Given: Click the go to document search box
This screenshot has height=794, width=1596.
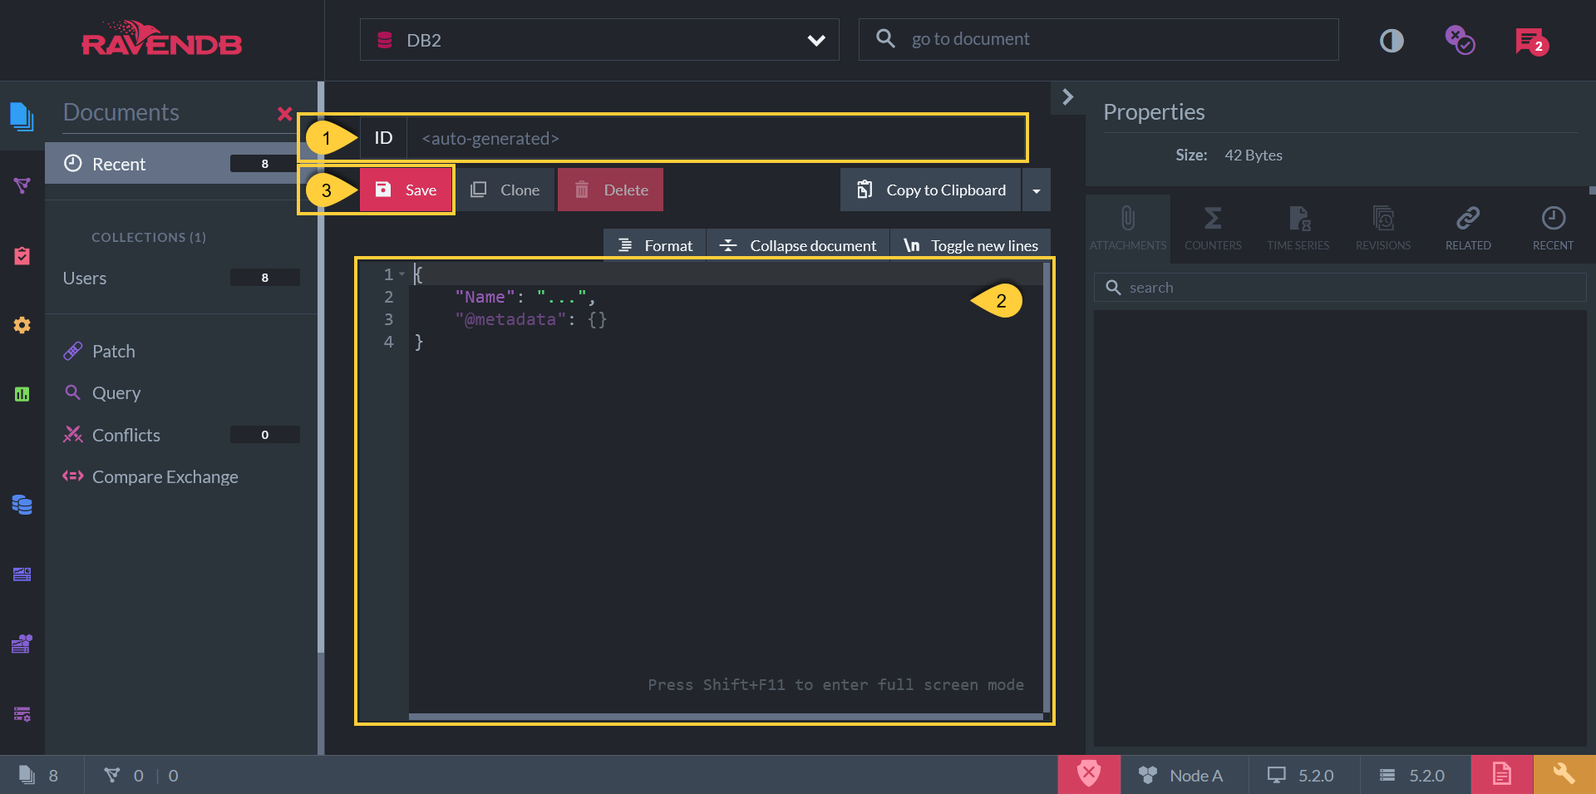Looking at the screenshot, I should coord(1098,39).
